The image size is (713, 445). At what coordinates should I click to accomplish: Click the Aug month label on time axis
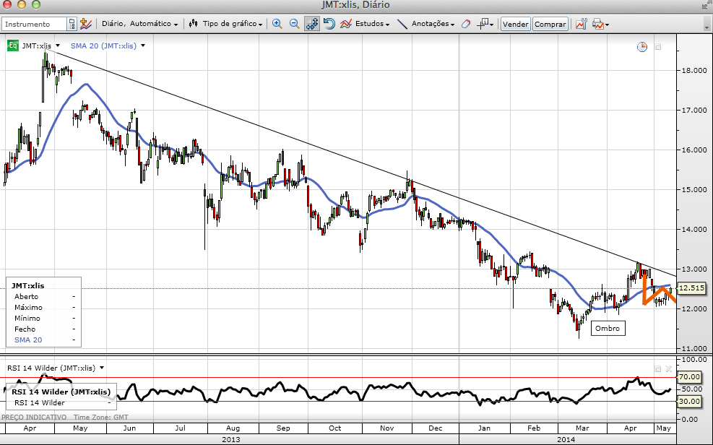point(233,428)
